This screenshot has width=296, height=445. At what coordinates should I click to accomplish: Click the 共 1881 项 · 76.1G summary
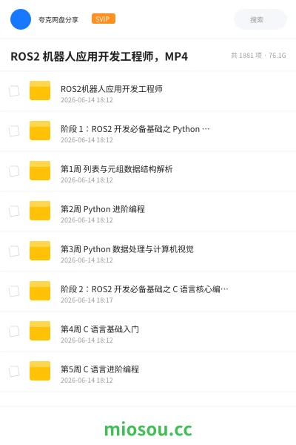pyautogui.click(x=258, y=56)
